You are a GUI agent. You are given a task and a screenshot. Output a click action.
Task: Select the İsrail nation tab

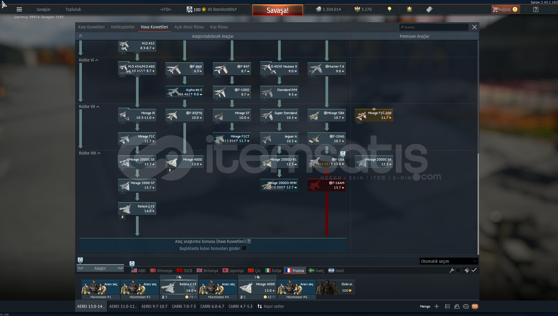[336, 271]
